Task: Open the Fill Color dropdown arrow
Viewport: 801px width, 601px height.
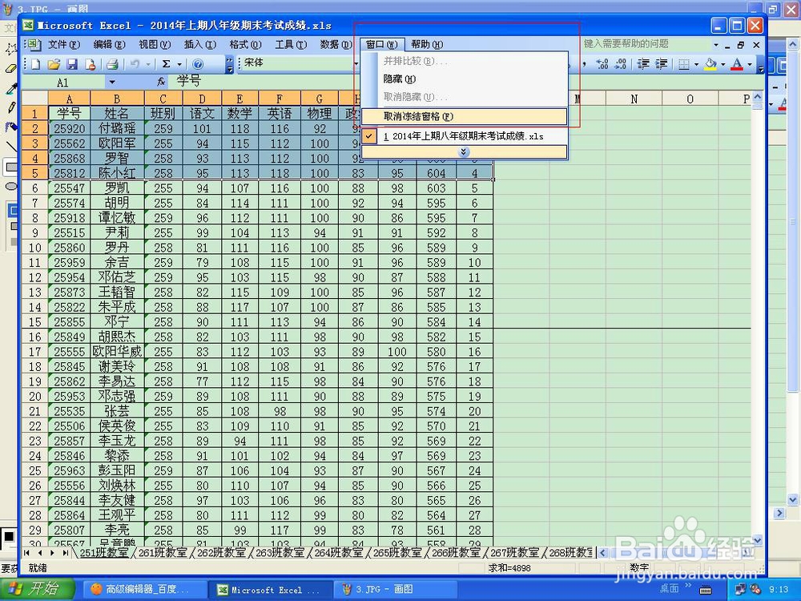Action: (x=723, y=64)
